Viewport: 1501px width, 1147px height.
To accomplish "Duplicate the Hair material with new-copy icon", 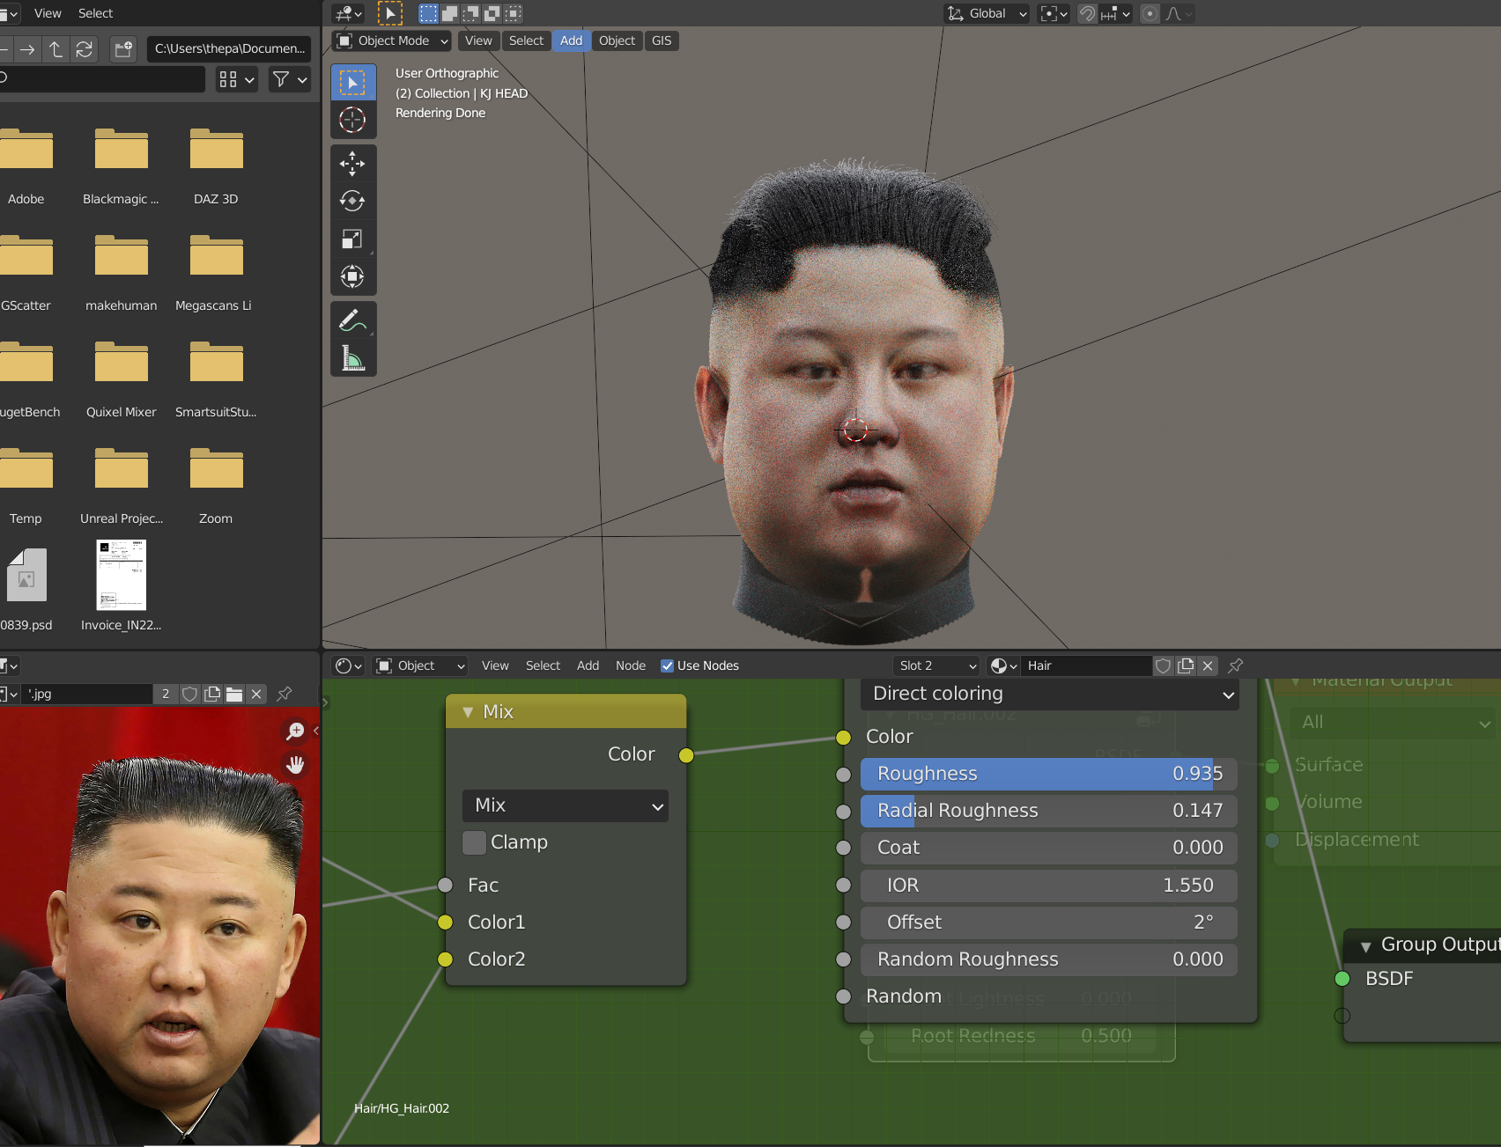I will (1186, 665).
